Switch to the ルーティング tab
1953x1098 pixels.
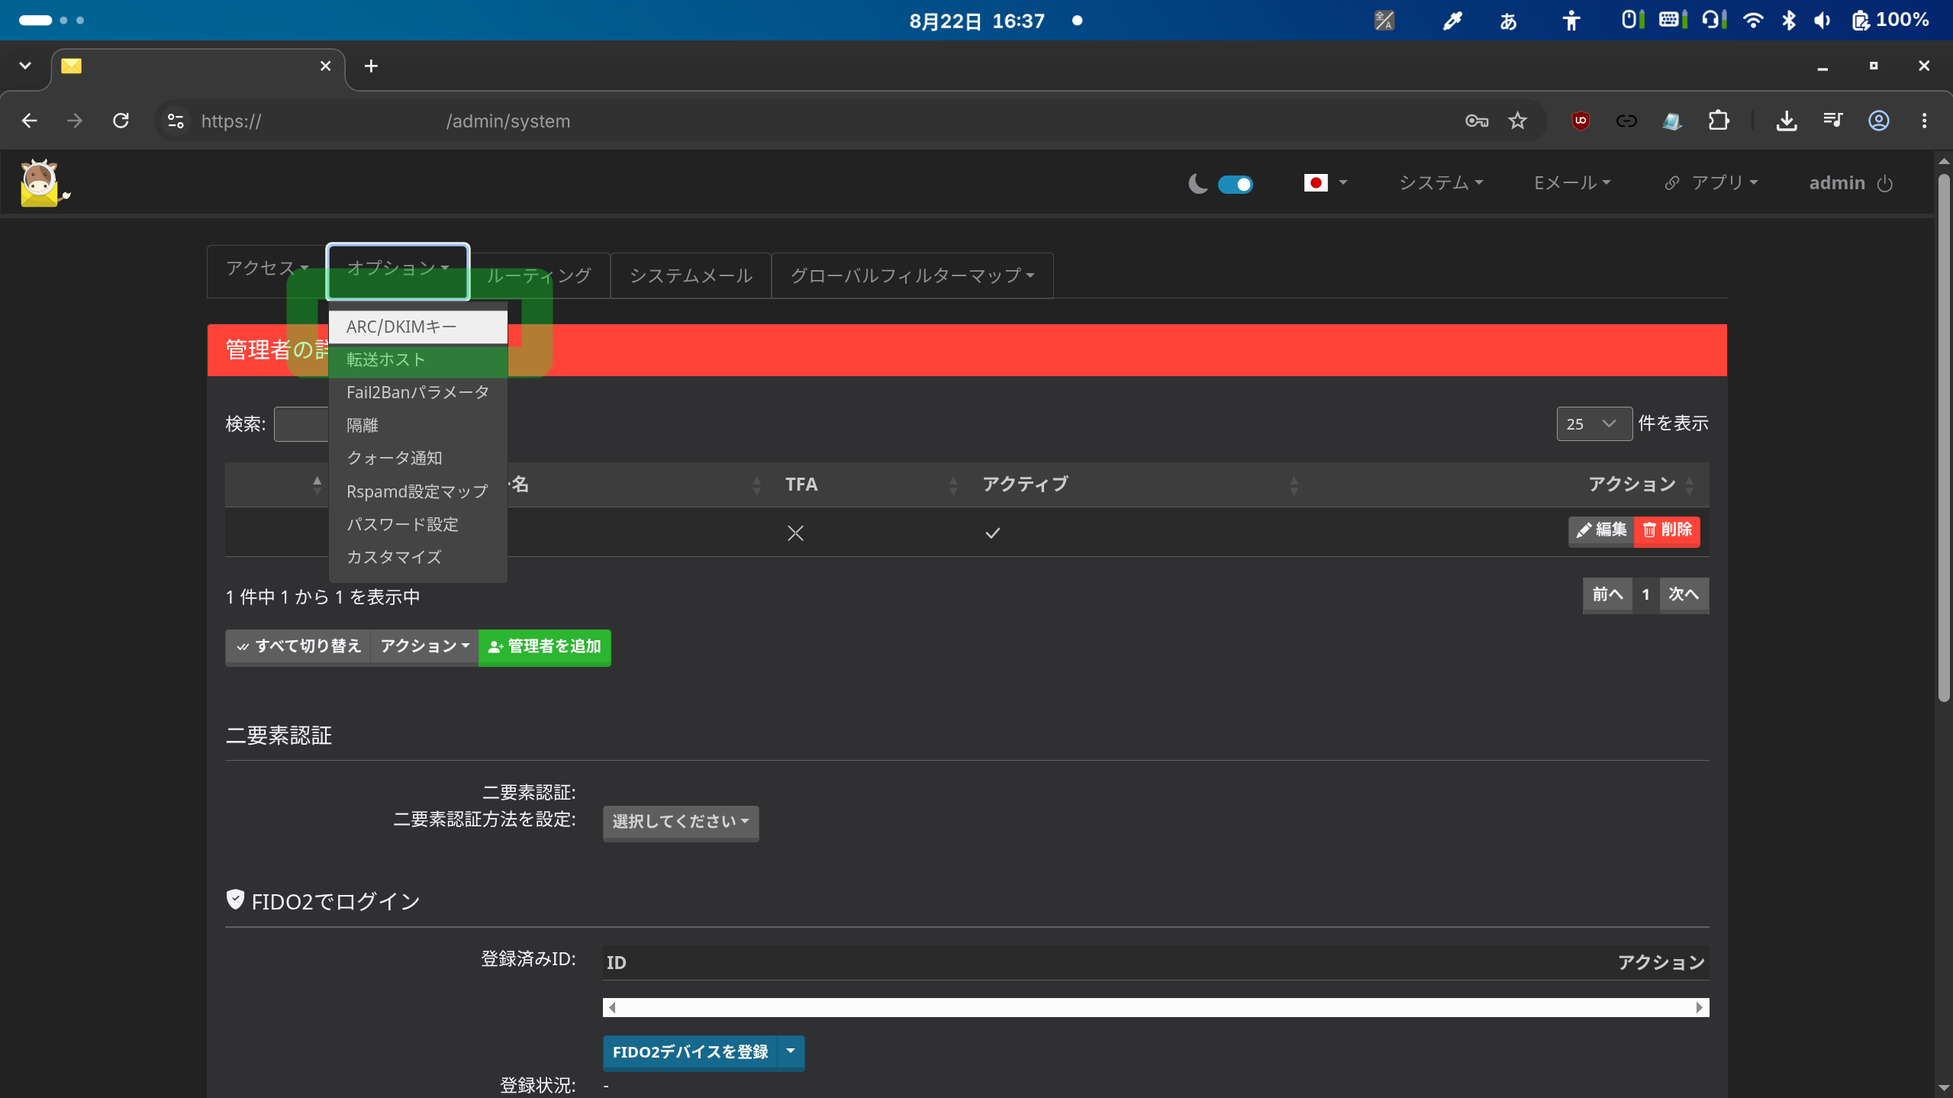(x=539, y=275)
